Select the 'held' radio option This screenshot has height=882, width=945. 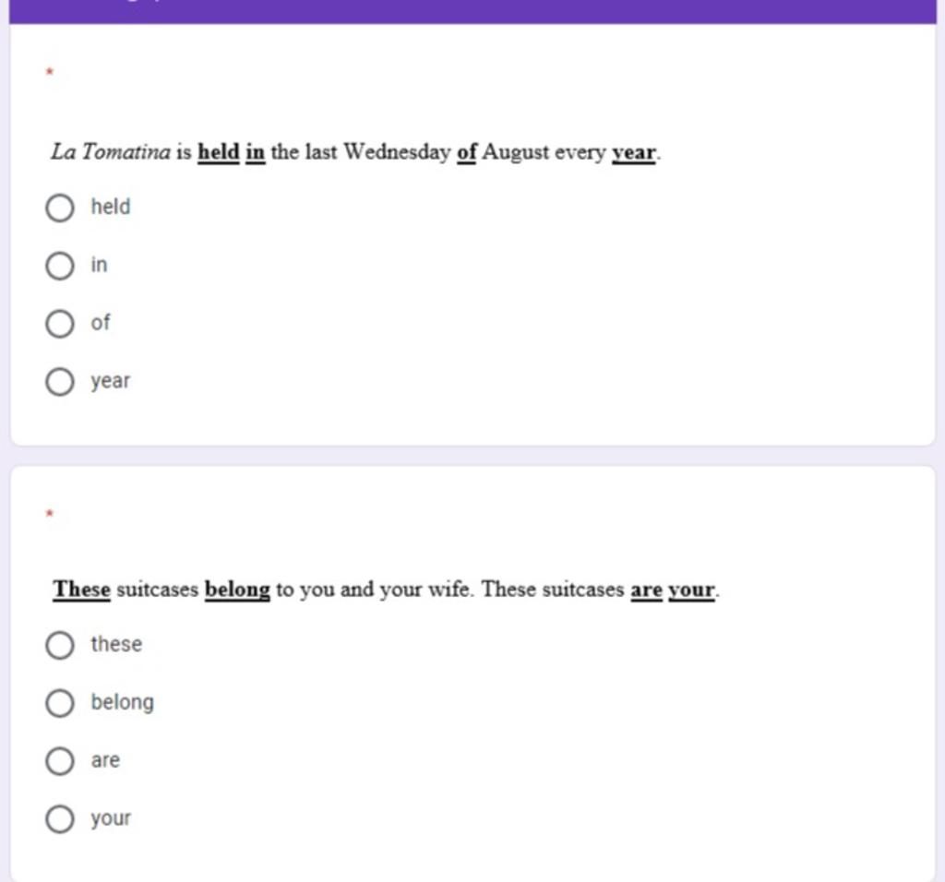59,208
